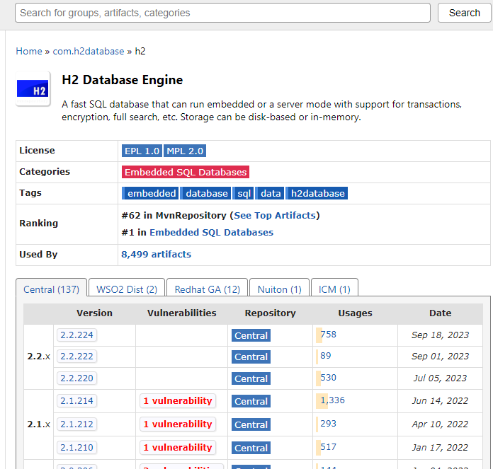The height and width of the screenshot is (469, 493).
Task: Click the Jun 14, 2022 date cell
Action: pyautogui.click(x=440, y=401)
